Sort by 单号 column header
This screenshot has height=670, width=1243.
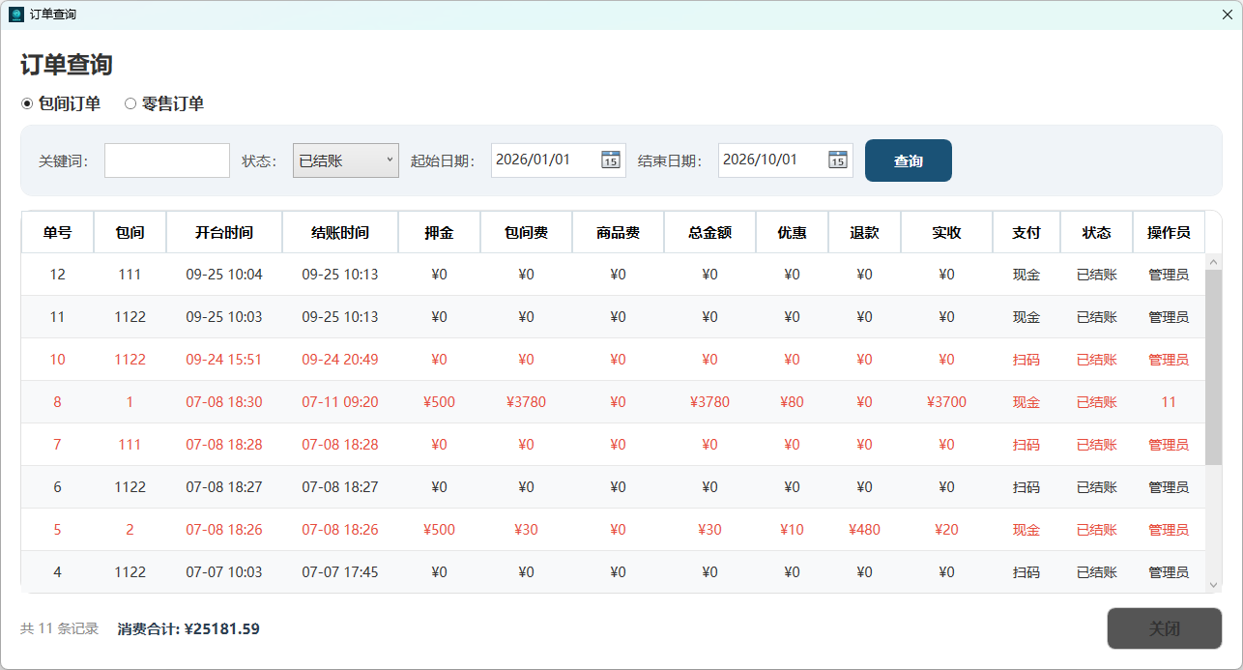coord(57,232)
